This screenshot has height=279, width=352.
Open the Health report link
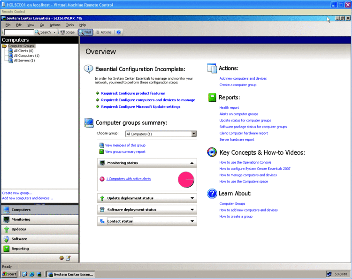229,107
